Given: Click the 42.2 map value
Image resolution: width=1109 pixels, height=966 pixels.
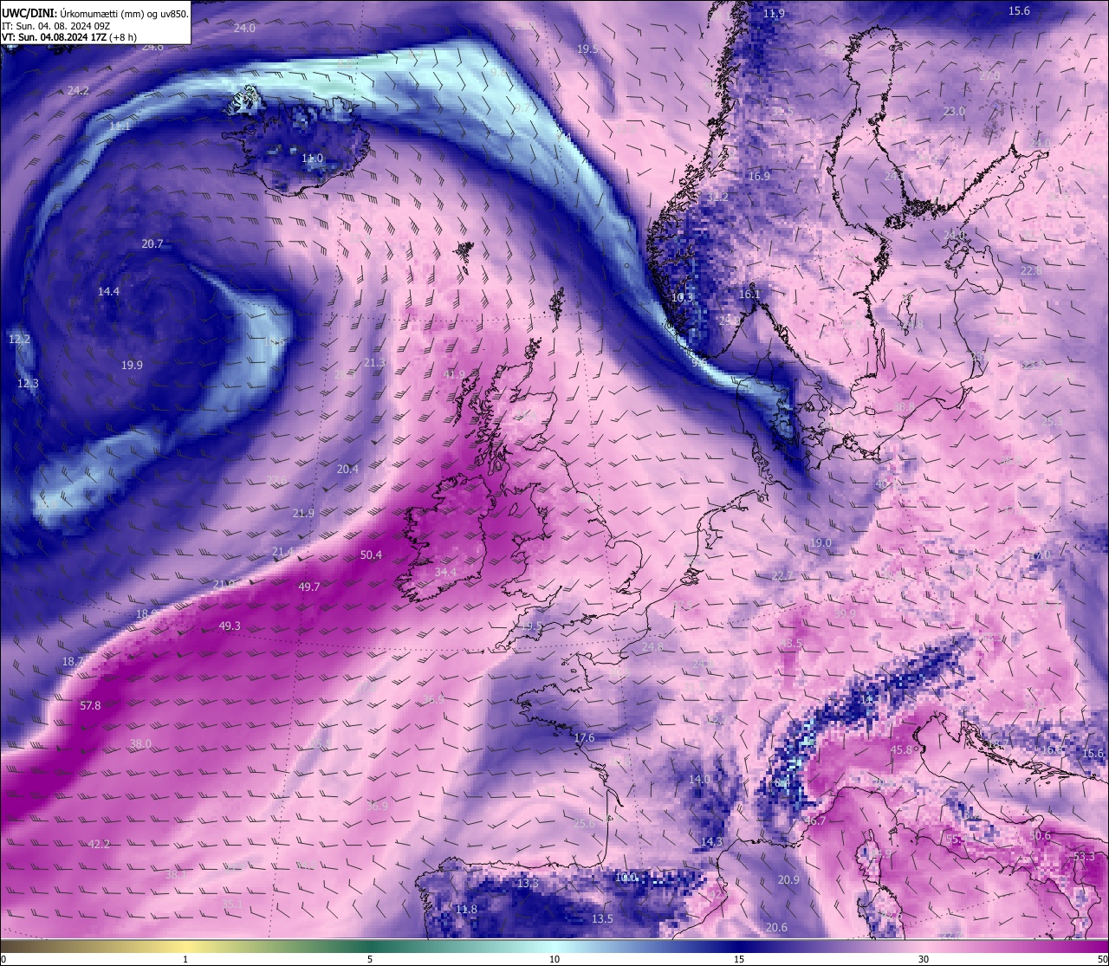Looking at the screenshot, I should click(100, 845).
